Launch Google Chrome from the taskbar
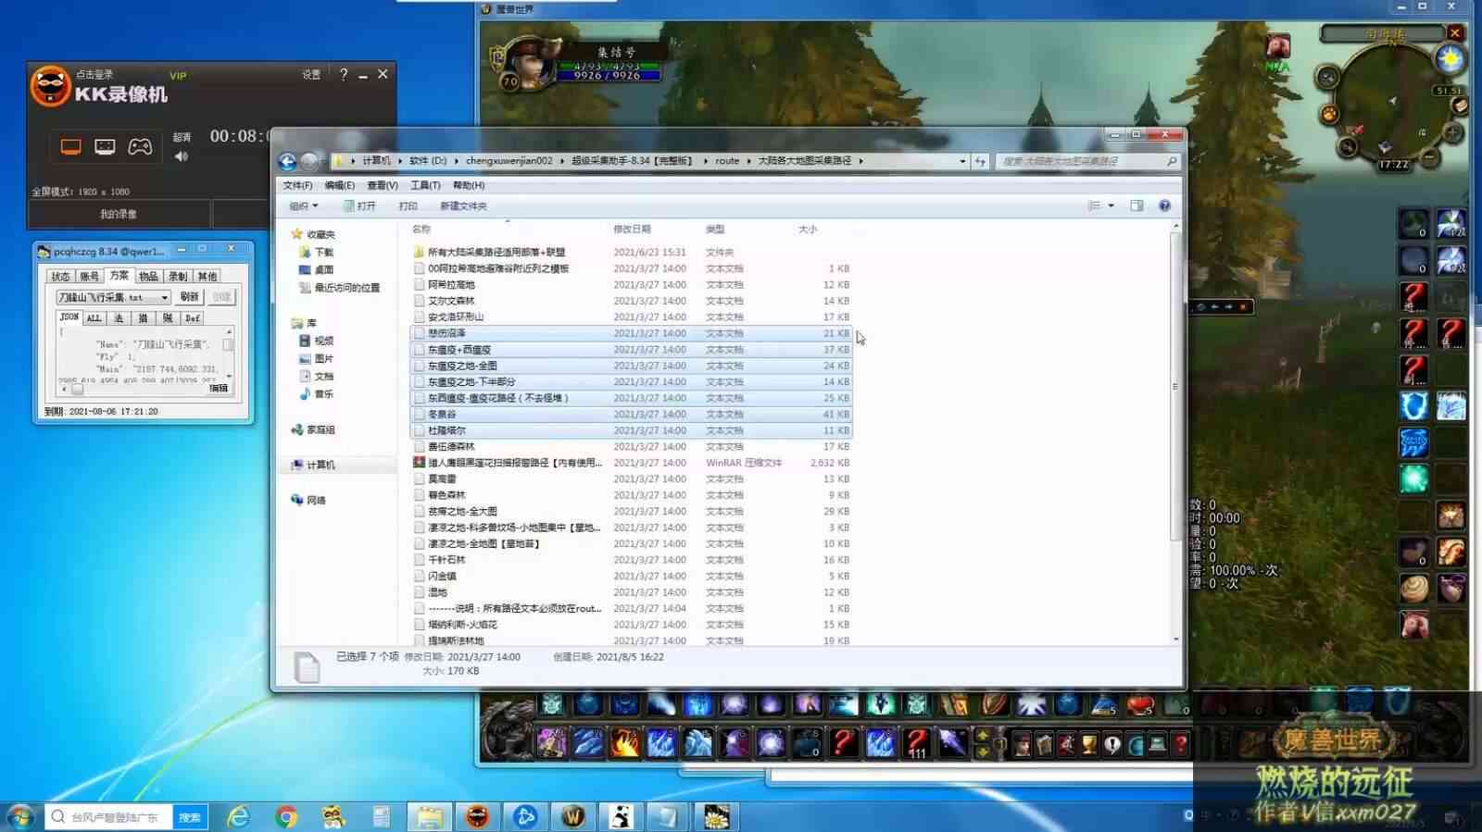Image resolution: width=1482 pixels, height=832 pixels. (286, 816)
